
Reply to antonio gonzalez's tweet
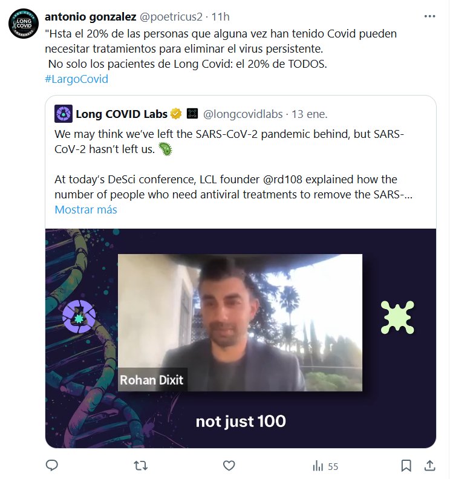[x=52, y=466]
